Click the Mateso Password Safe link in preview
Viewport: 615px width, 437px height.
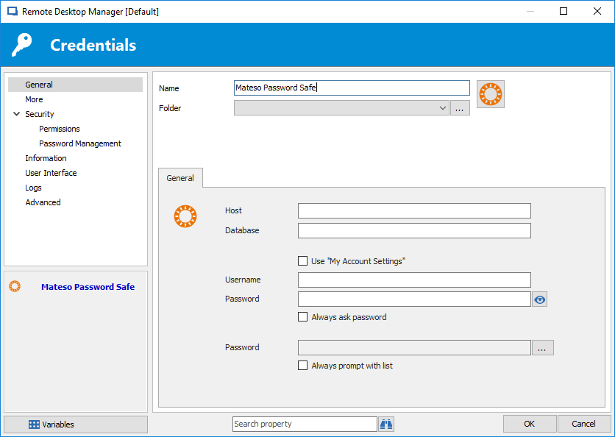pos(88,287)
